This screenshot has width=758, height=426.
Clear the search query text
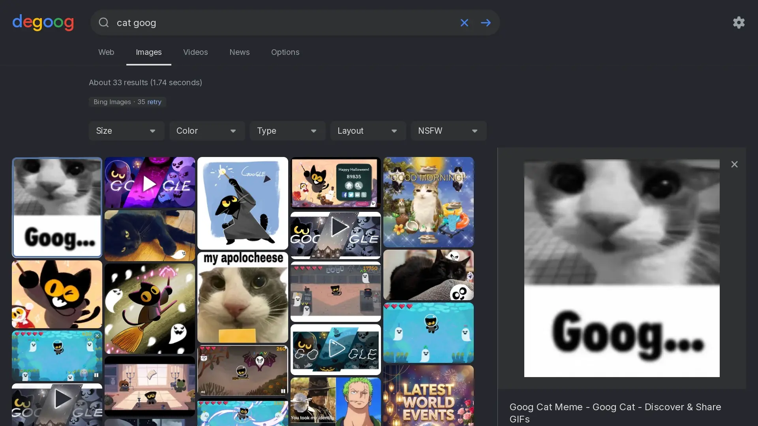click(464, 22)
